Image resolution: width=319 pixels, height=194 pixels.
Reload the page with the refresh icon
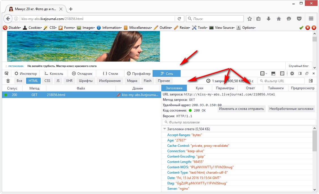pos(179,19)
